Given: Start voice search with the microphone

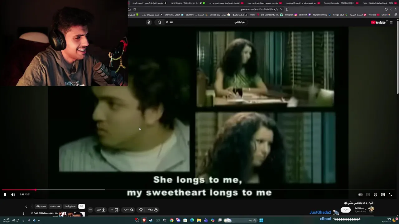Looking at the screenshot, I should coord(149,22).
